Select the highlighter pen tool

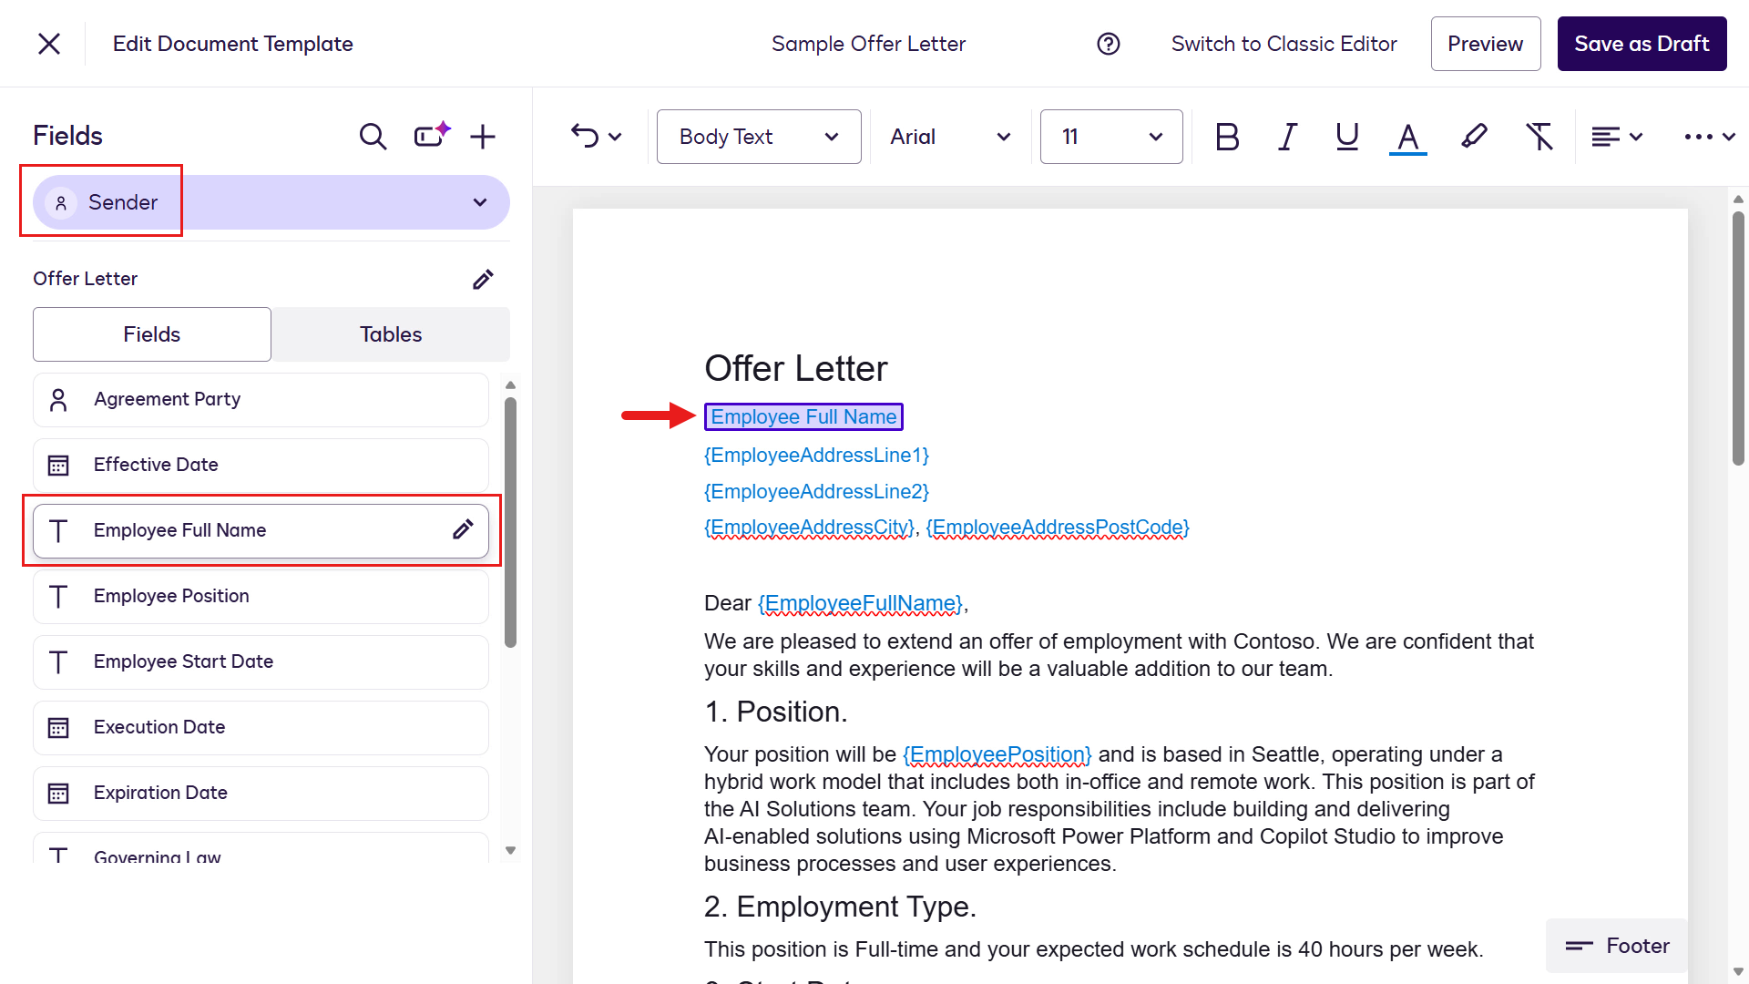(1474, 137)
